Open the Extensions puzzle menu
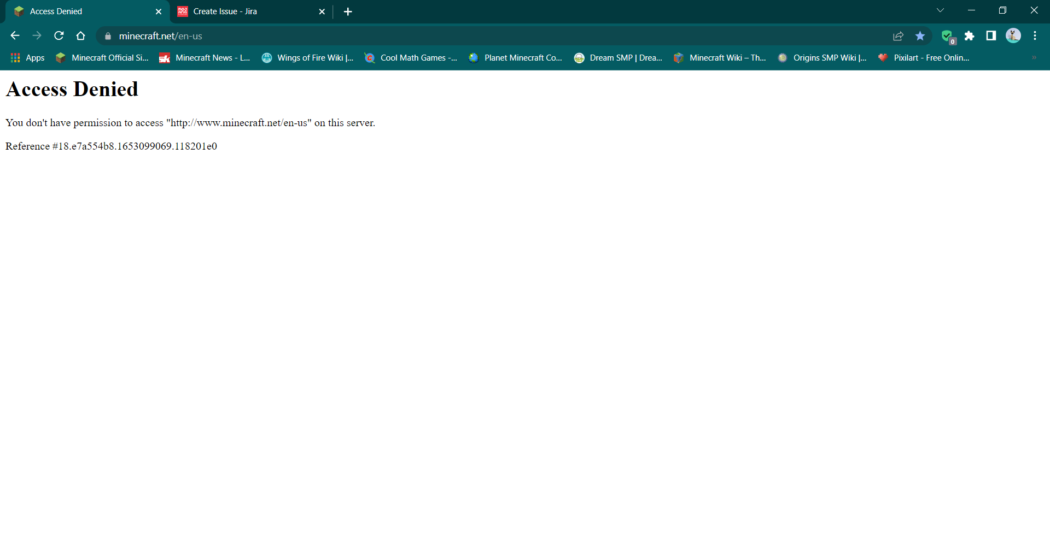 point(970,36)
